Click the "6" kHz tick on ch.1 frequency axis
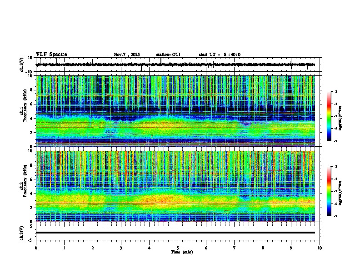 [32, 104]
